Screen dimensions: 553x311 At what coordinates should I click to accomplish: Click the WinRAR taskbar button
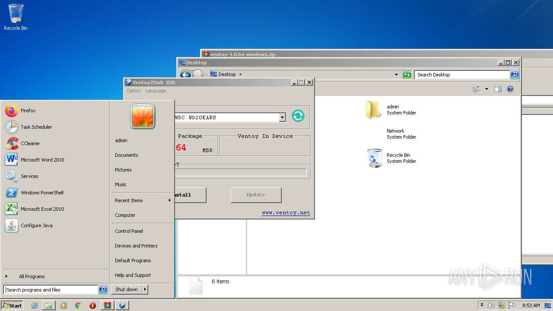tap(108, 305)
